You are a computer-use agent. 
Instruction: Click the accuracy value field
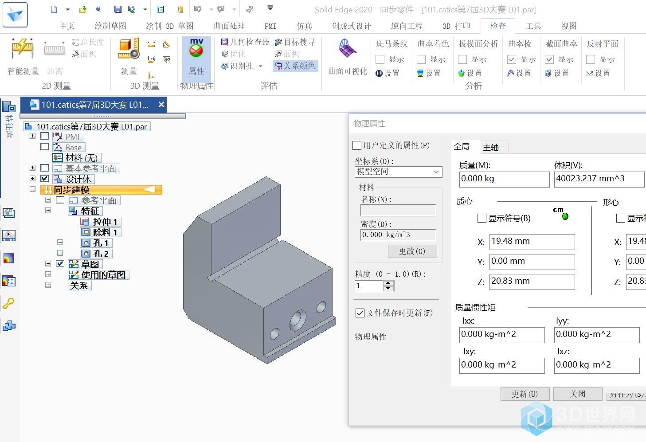369,286
